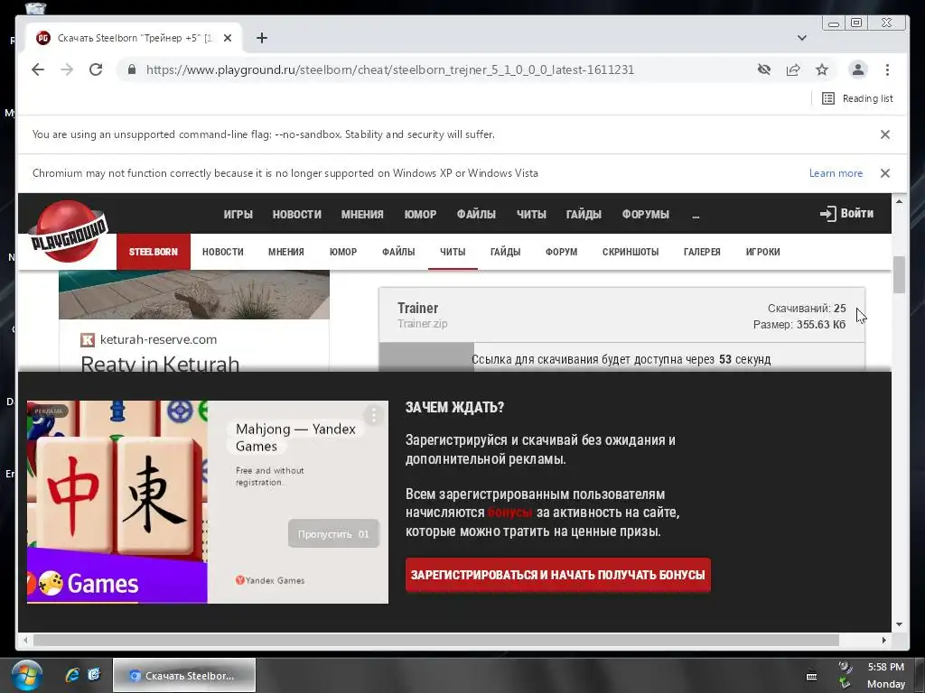Viewport: 925px width, 693px height.
Task: Click the share page icon in the address bar
Action: (793, 69)
